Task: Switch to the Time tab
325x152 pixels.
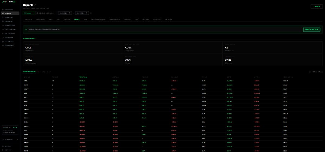Action: 58,19
